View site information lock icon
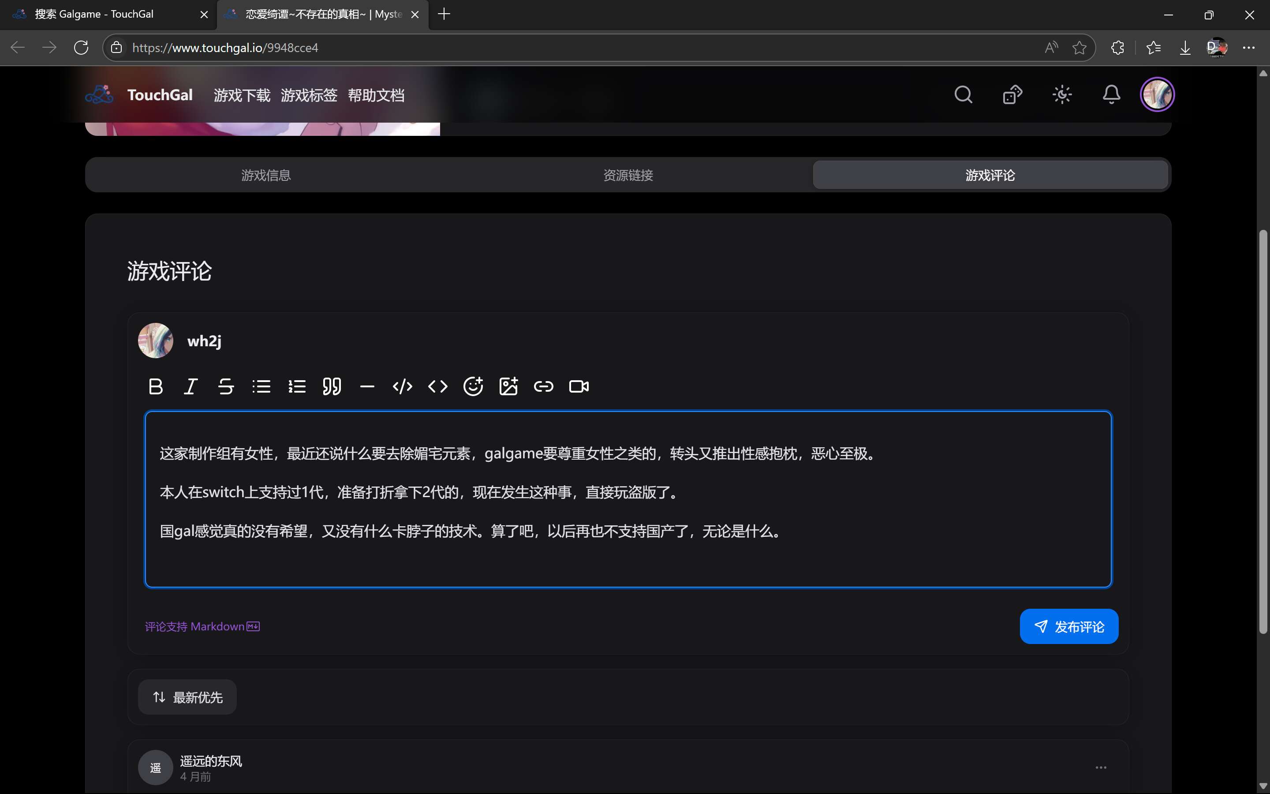The height and width of the screenshot is (794, 1270). [x=116, y=48]
